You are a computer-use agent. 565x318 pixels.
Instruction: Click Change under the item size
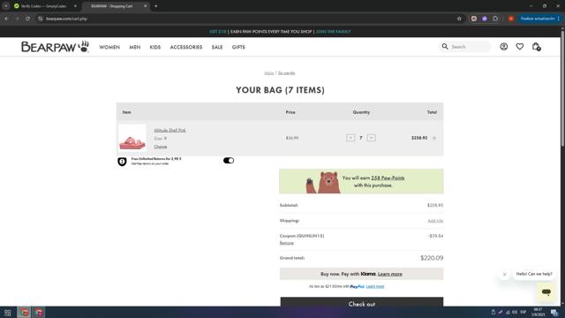(x=161, y=147)
